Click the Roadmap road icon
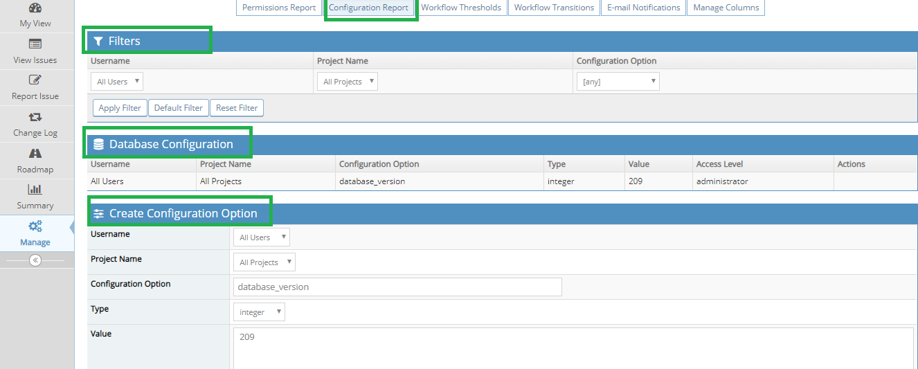The height and width of the screenshot is (369, 918). click(x=35, y=153)
